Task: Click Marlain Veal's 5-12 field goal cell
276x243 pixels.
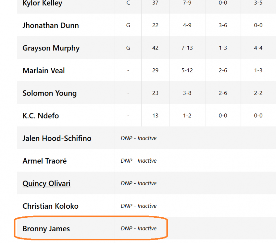Action: pos(187,70)
